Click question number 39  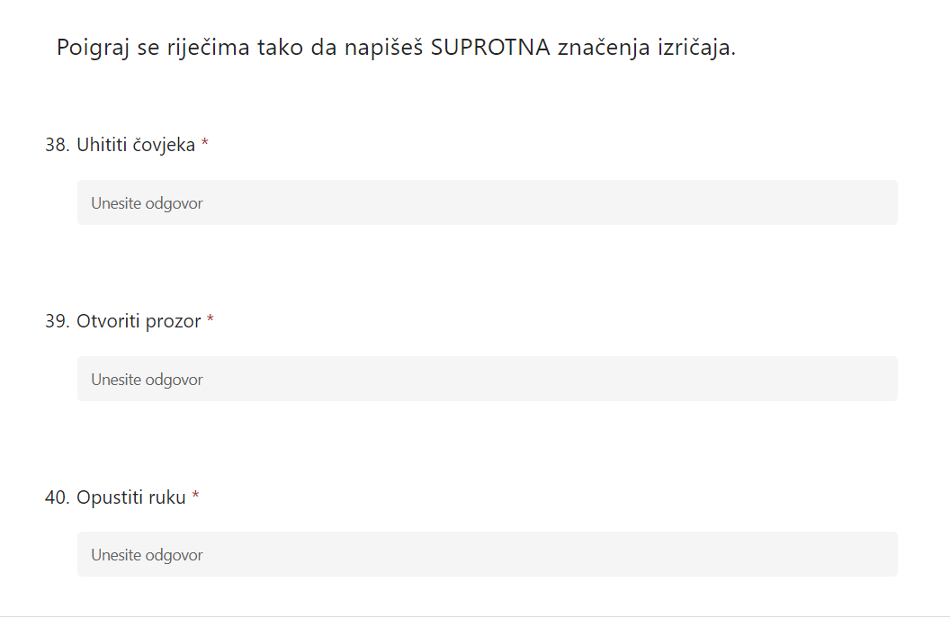[x=57, y=321]
